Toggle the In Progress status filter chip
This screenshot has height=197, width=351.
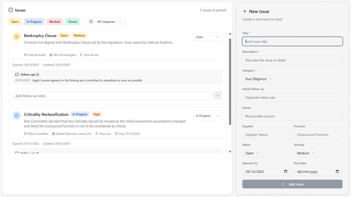[34, 22]
